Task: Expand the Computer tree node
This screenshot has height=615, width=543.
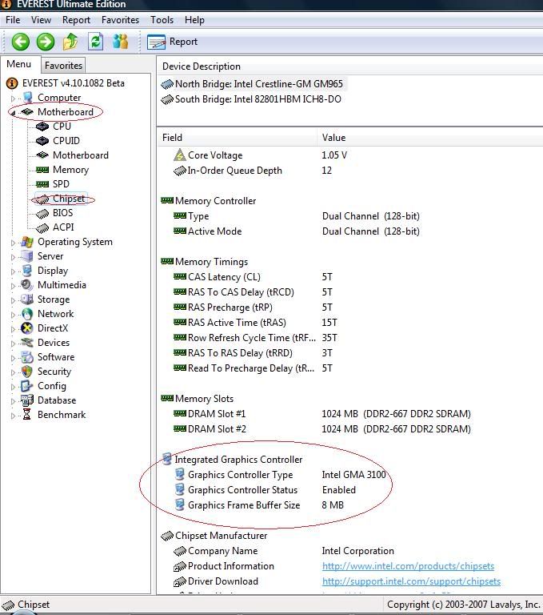Action: [x=13, y=98]
